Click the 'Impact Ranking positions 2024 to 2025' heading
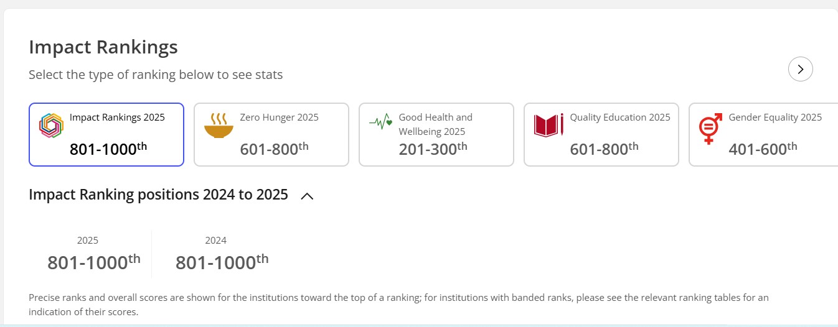838x327 pixels. coord(158,195)
